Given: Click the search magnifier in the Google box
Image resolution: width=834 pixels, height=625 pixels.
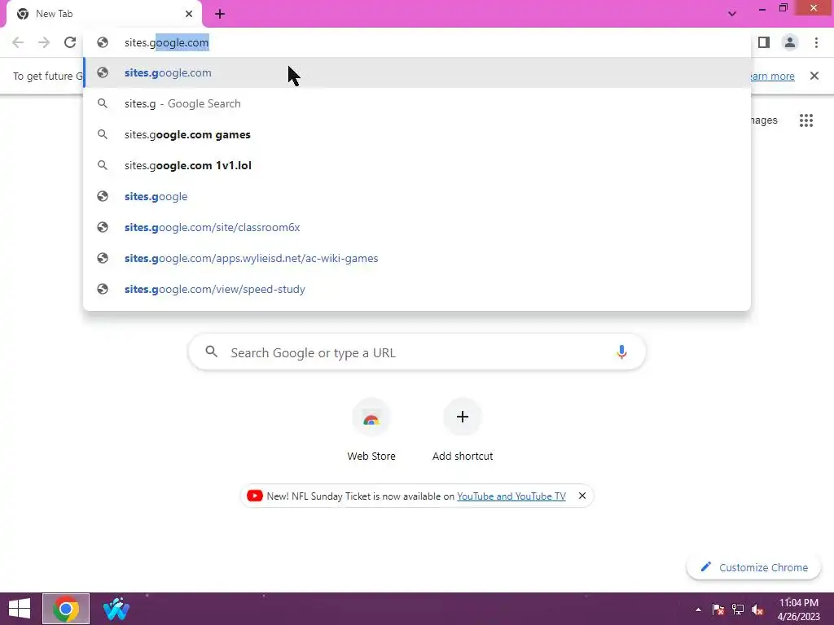Looking at the screenshot, I should click(x=212, y=352).
